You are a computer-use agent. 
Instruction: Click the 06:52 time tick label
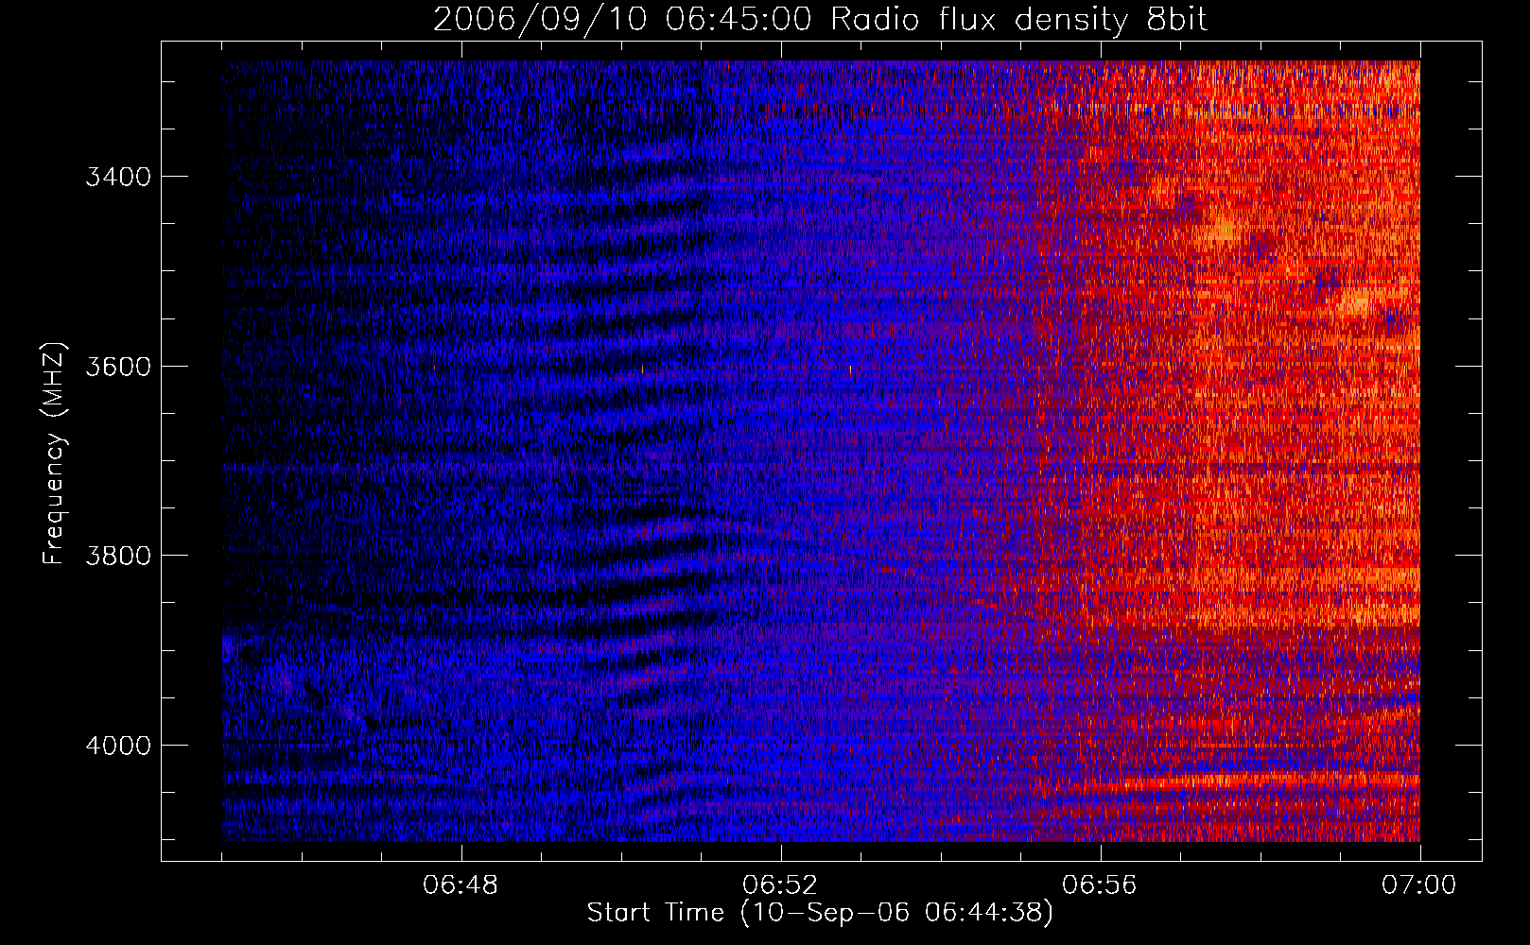click(x=780, y=885)
